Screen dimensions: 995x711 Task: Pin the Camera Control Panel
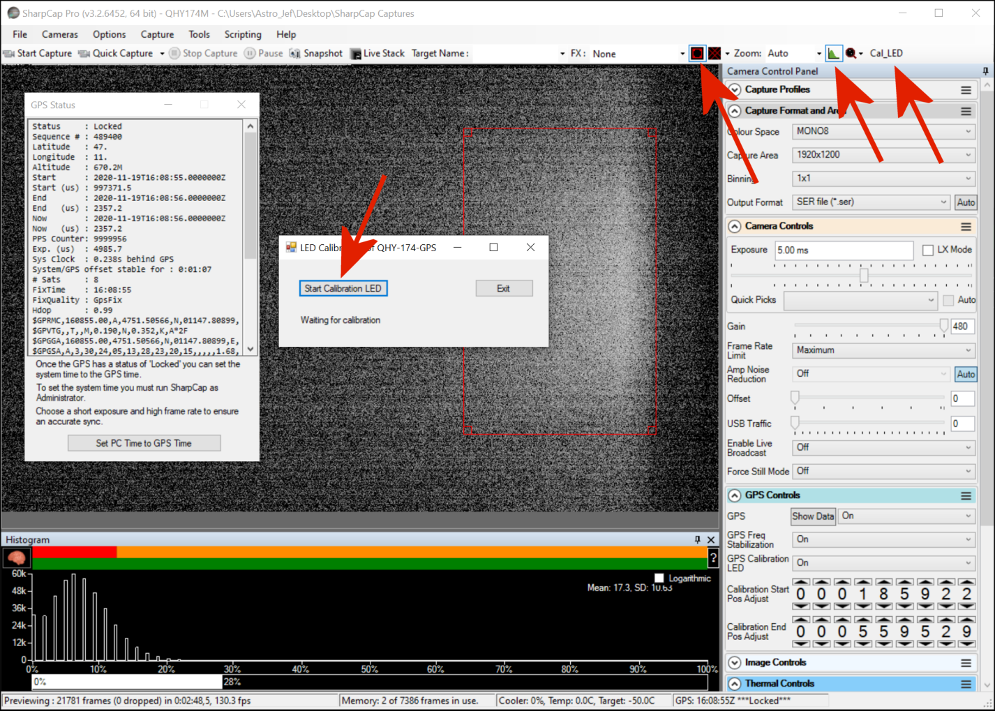point(985,71)
